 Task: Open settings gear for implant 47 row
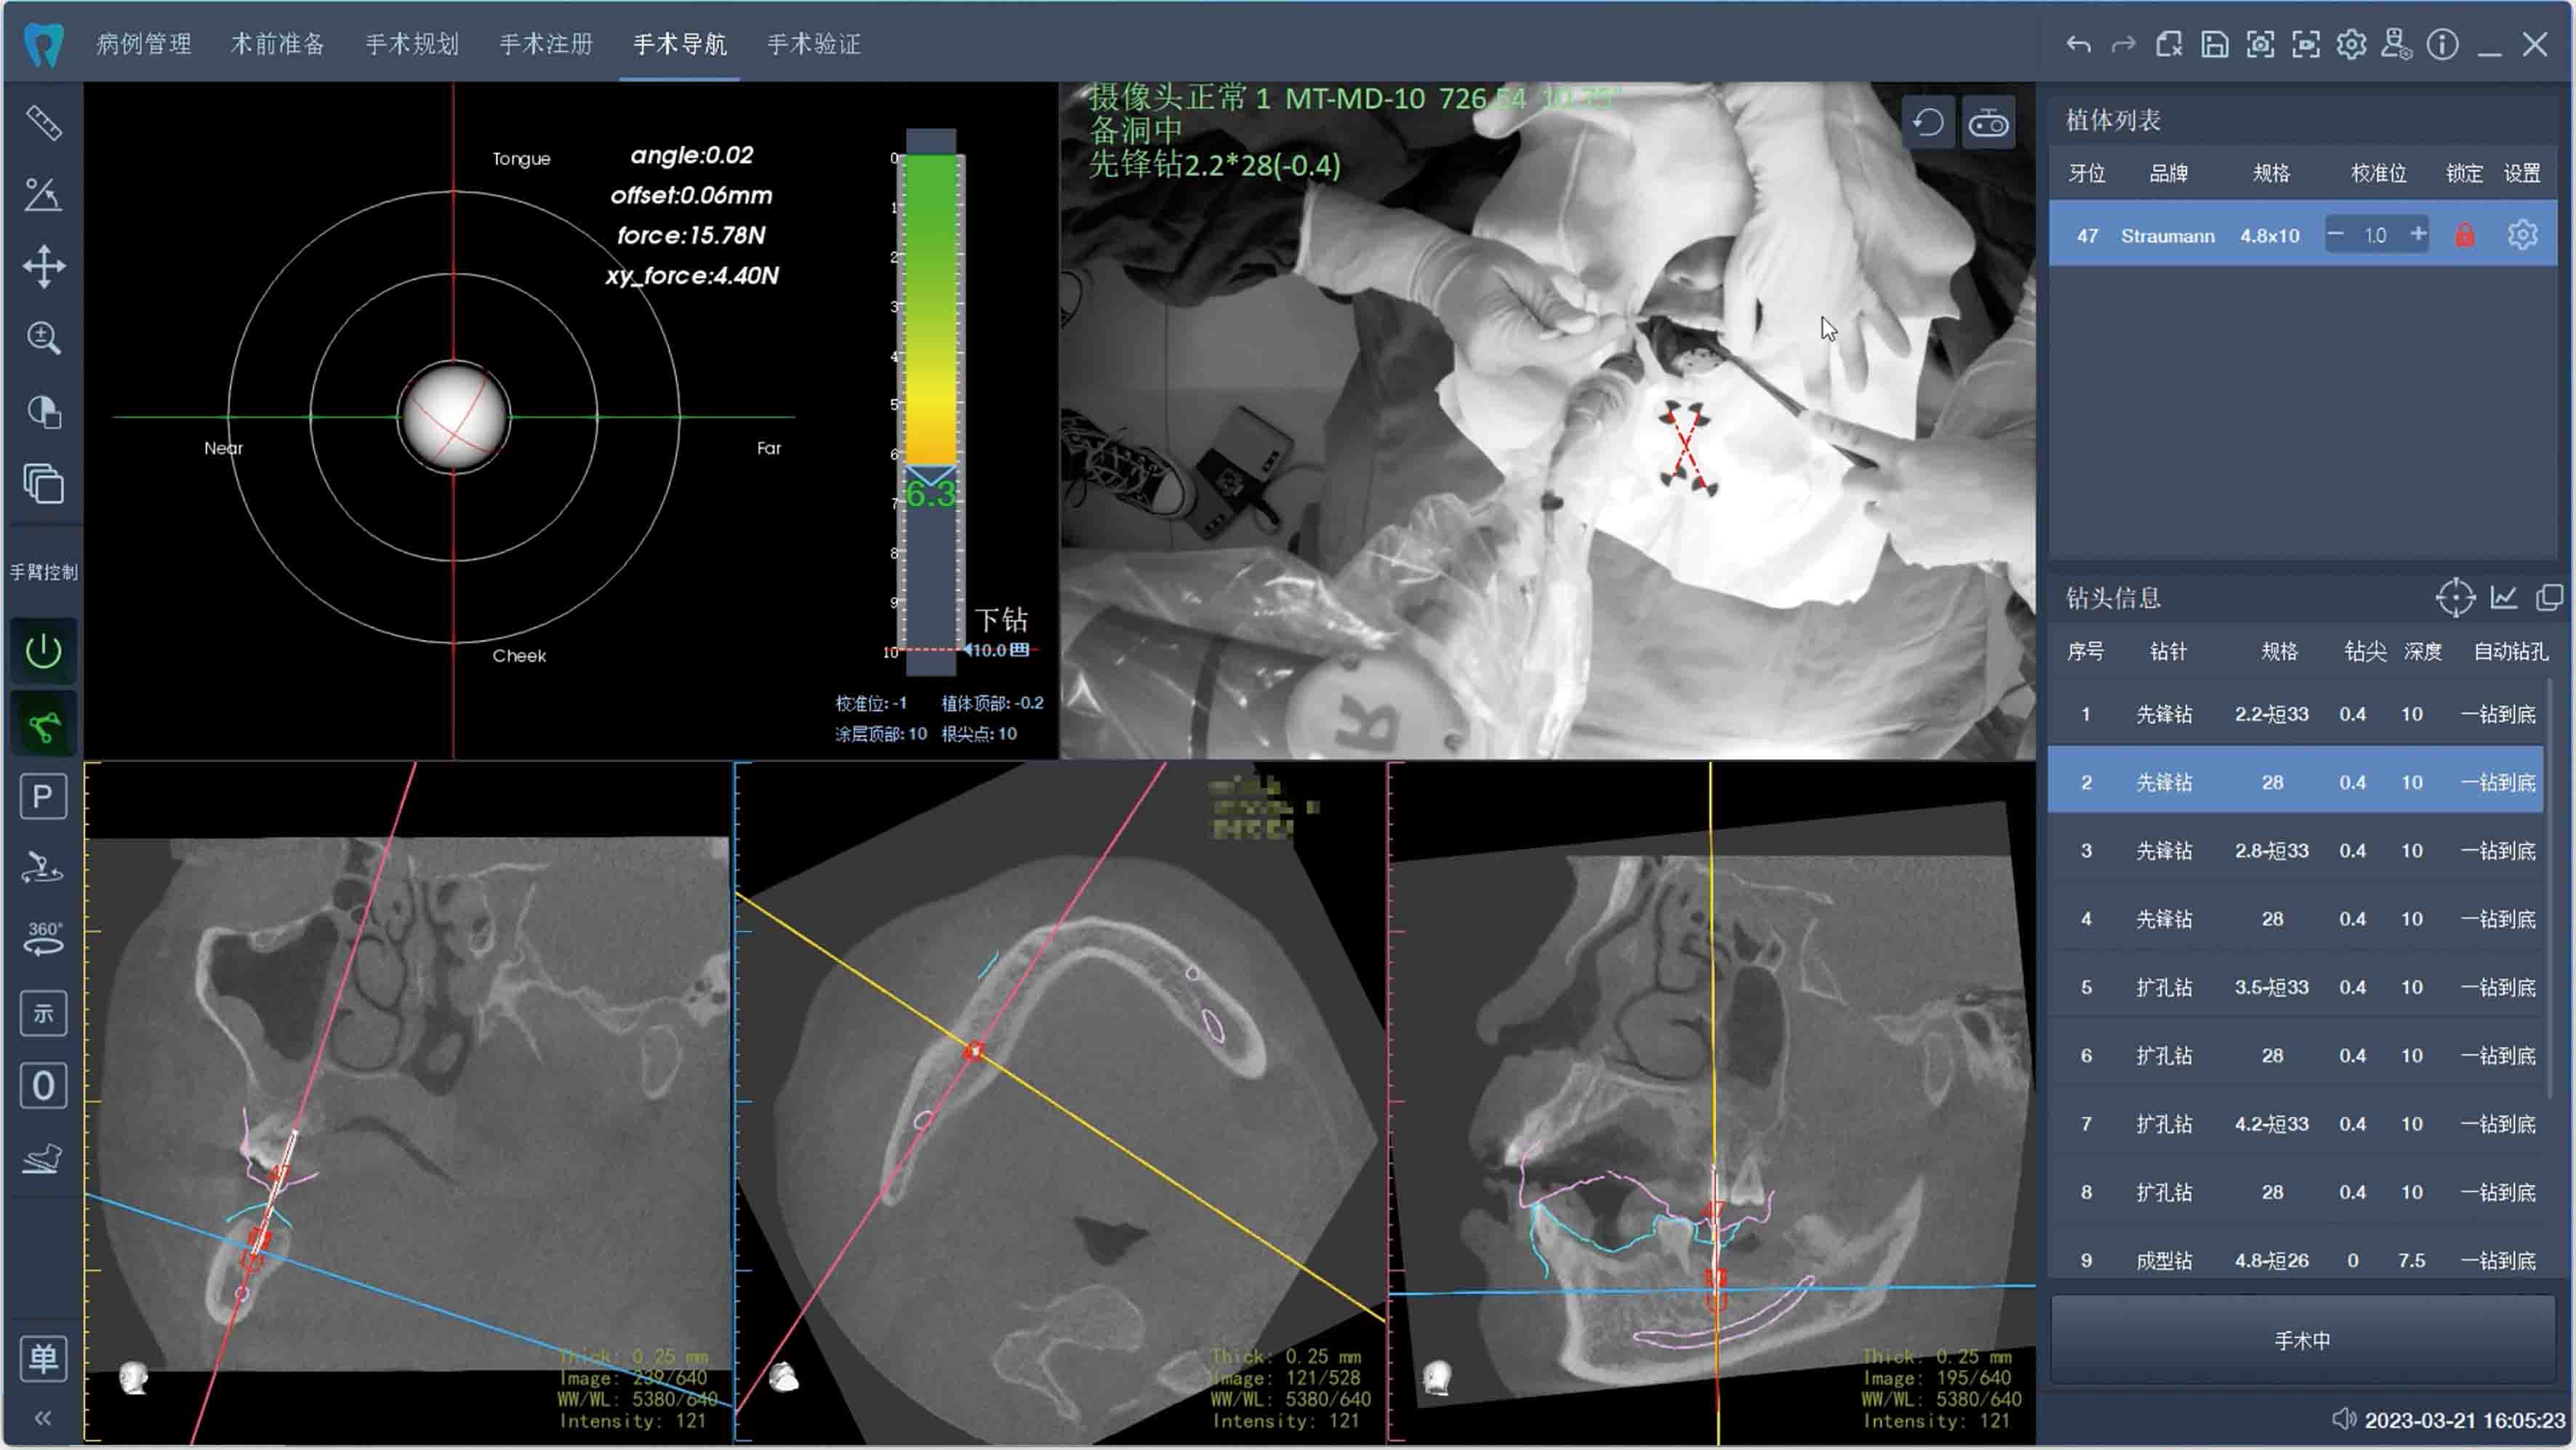click(2522, 235)
